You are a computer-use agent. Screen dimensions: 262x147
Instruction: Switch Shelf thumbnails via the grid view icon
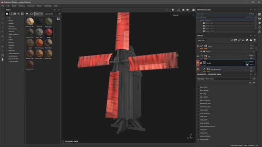(x=58, y=19)
